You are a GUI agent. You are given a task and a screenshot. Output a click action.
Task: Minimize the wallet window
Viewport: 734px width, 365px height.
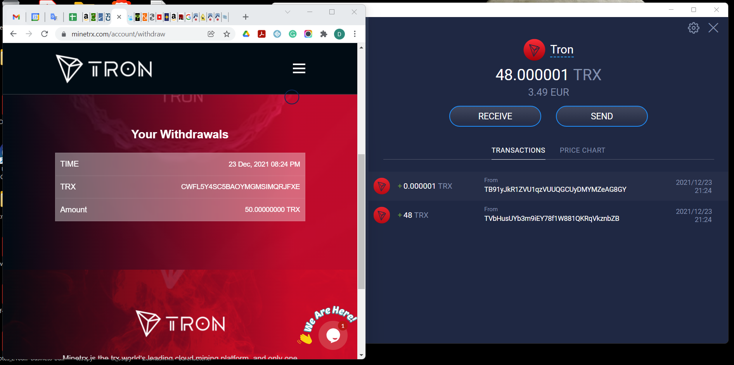click(671, 10)
